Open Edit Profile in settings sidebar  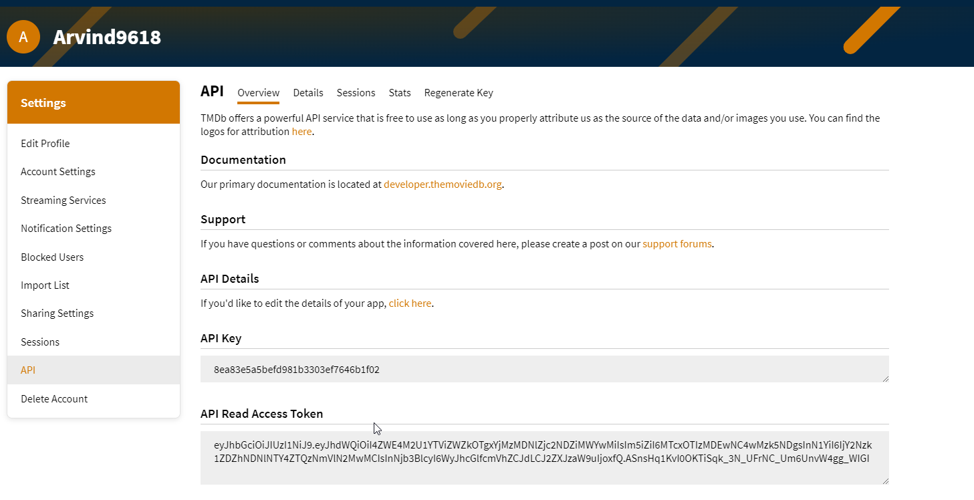coord(45,144)
